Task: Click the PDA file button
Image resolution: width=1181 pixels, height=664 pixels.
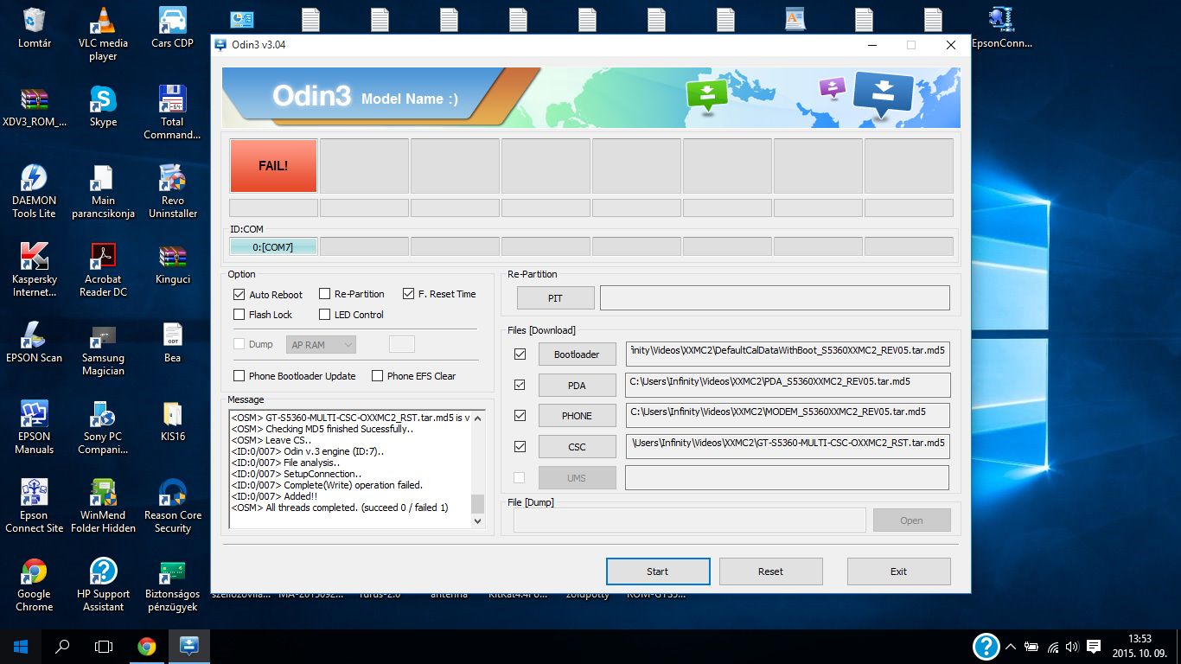Action: (577, 385)
